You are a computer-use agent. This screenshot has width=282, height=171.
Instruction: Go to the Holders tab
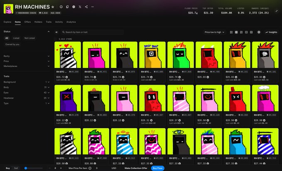[38, 22]
